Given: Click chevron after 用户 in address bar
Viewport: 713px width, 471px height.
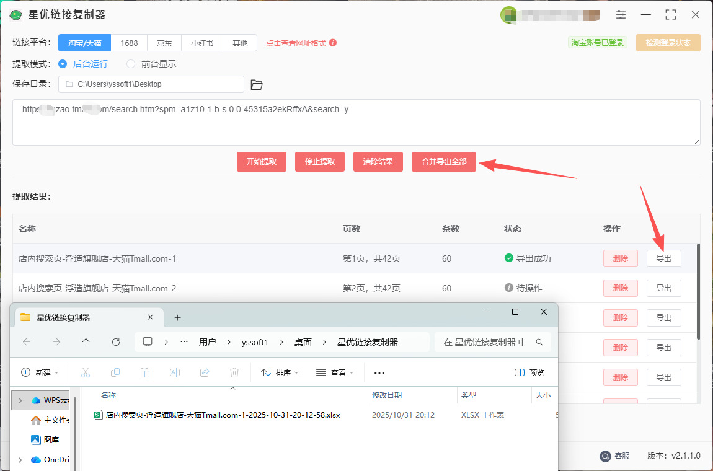Looking at the screenshot, I should click(x=228, y=342).
